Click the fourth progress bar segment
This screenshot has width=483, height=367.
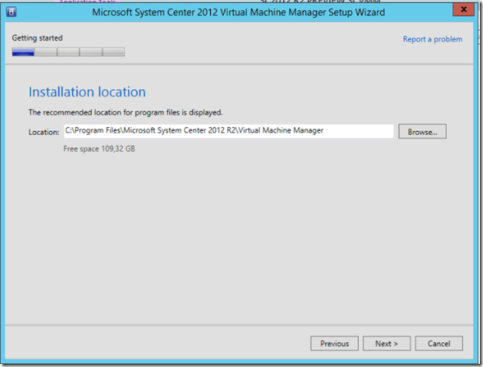[x=90, y=52]
